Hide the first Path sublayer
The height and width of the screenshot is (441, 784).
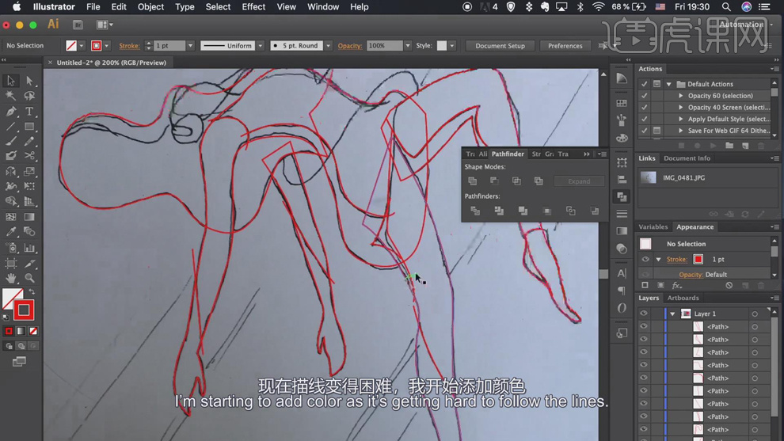[644, 327]
